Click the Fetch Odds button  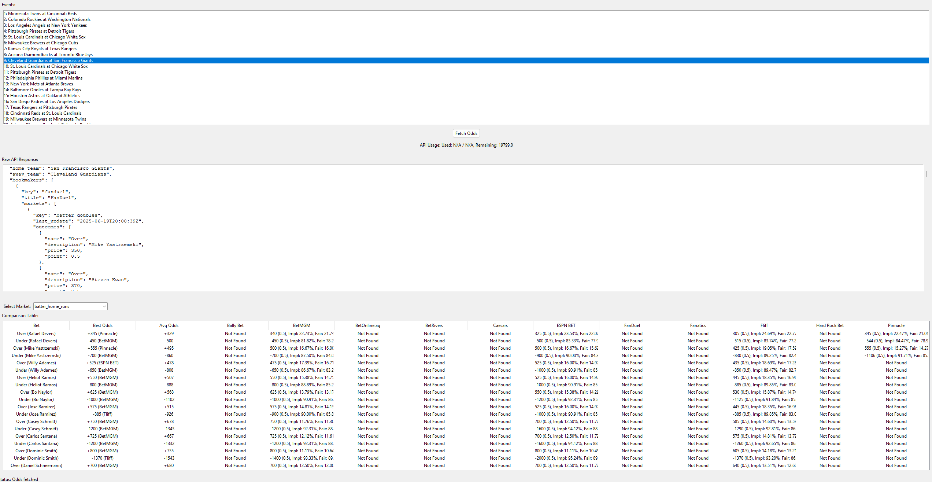466,133
